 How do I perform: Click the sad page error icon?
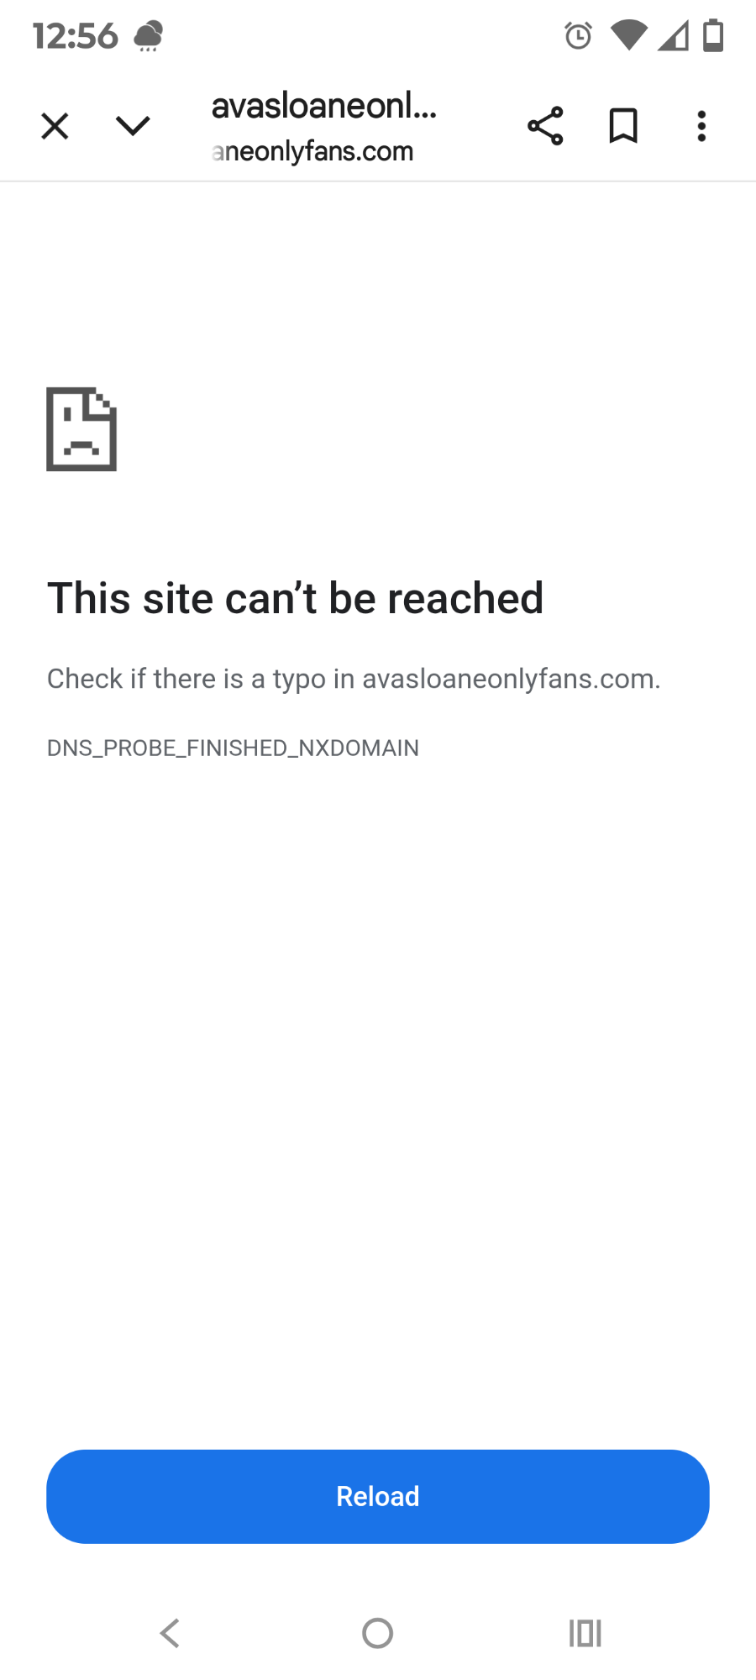[x=81, y=429]
